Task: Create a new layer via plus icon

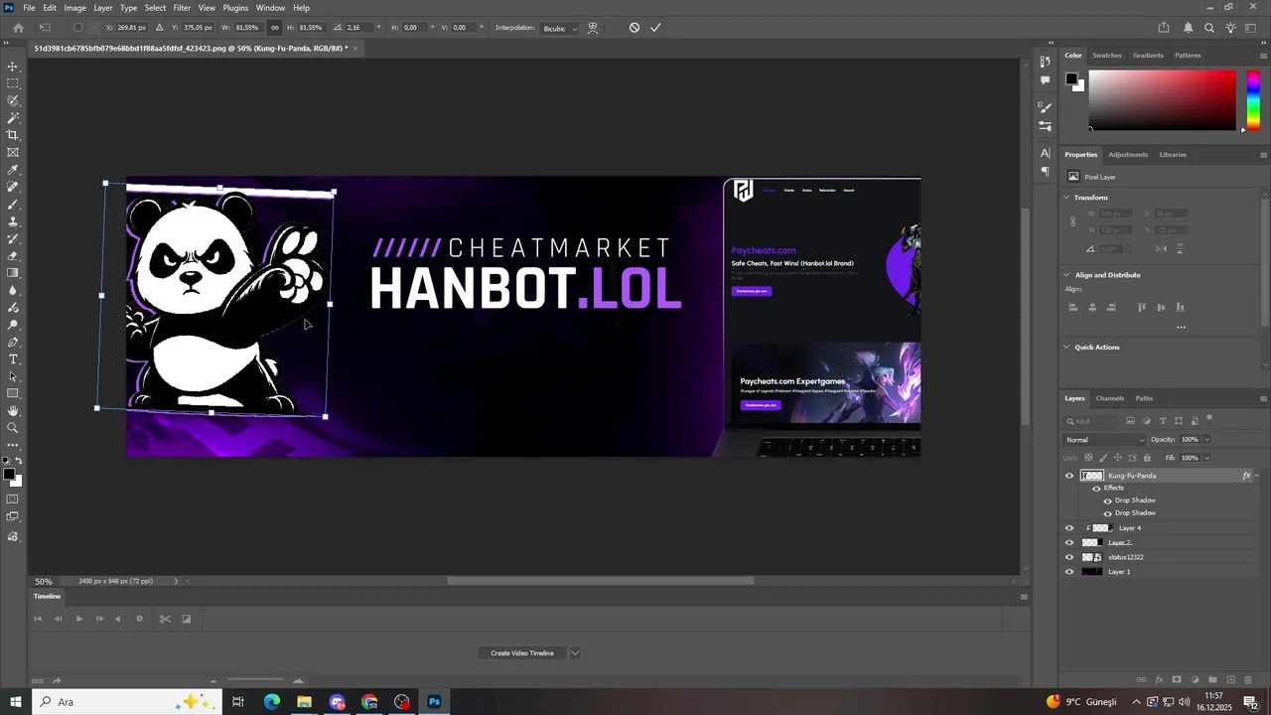Action: click(1230, 680)
